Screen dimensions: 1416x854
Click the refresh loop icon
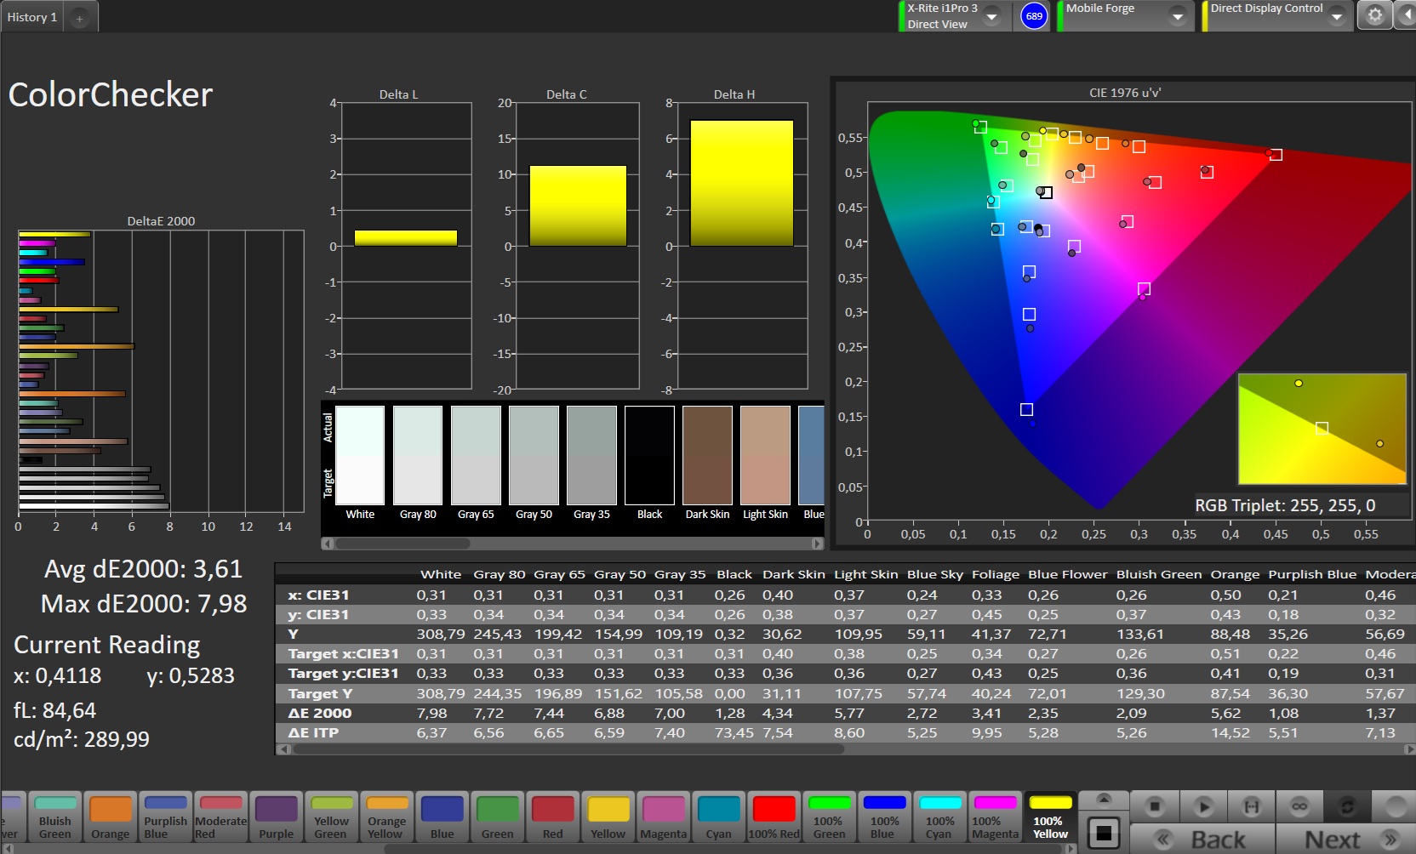(1347, 806)
